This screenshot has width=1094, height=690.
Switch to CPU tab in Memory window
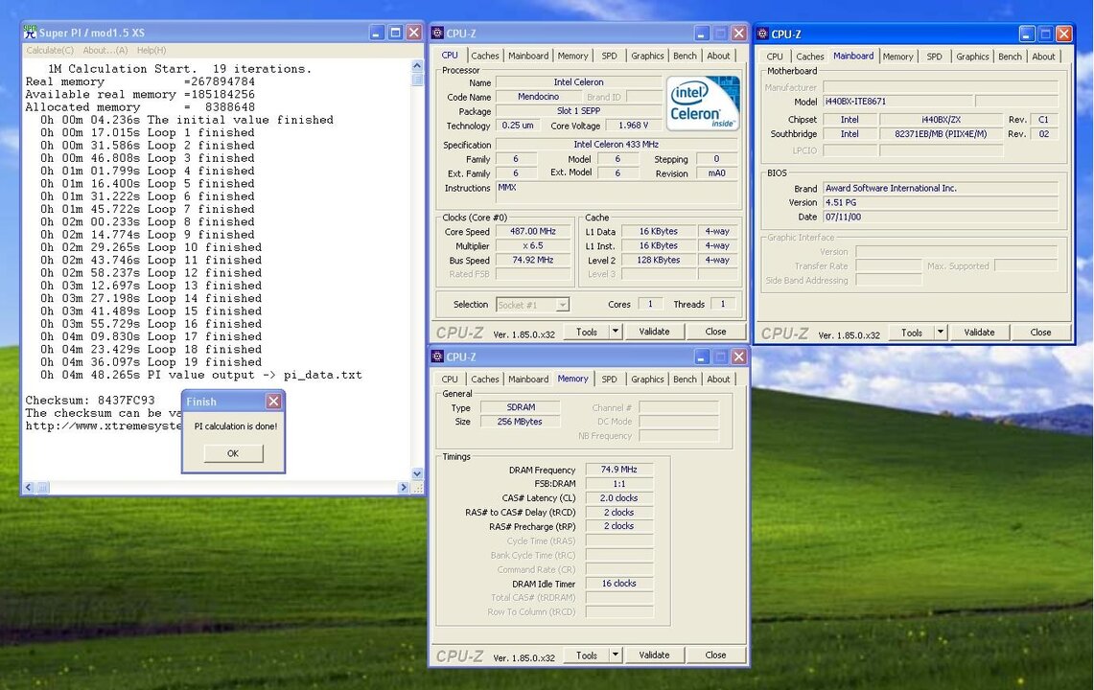click(x=450, y=379)
